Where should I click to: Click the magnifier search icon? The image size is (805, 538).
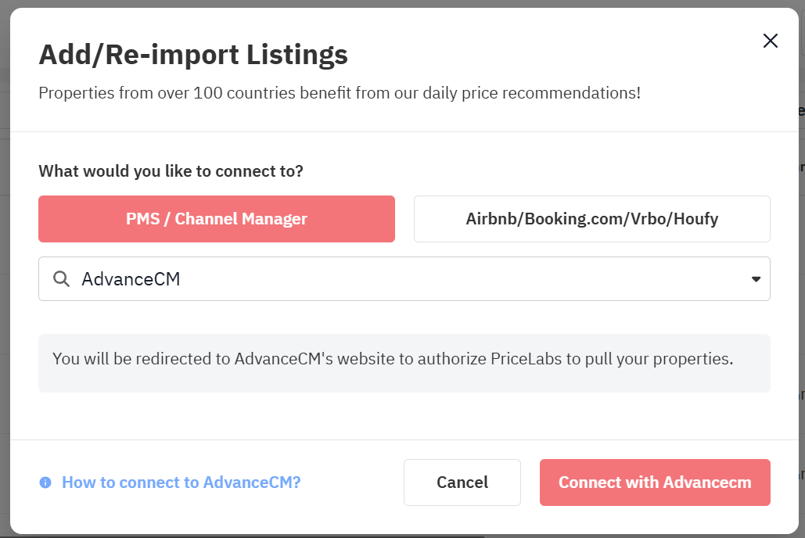[x=61, y=278]
